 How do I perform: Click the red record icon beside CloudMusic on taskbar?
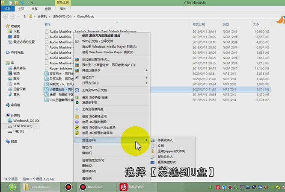68,187
